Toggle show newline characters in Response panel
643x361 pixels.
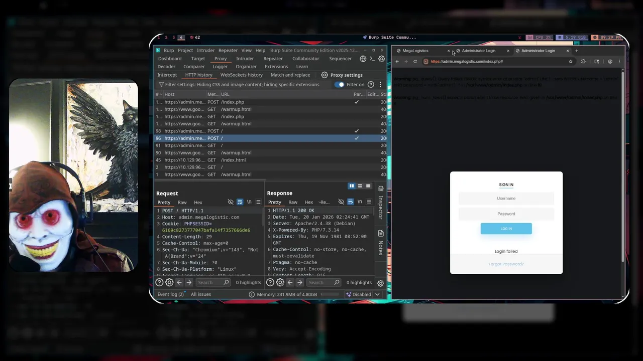click(360, 202)
